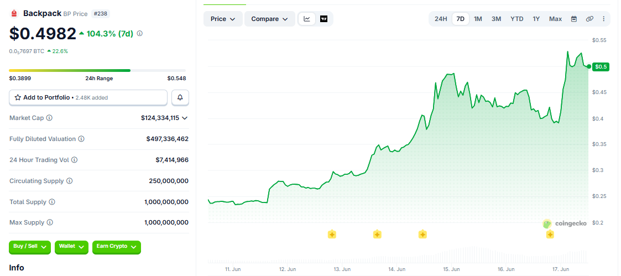Click the volume bars below the chart
Image resolution: width=621 pixels, height=276 pixels.
point(398,256)
